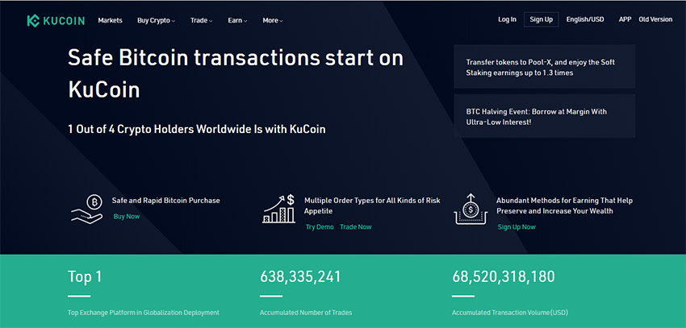Click the KuCoin logo
Screen dimensions: 686x328
[x=56, y=20]
